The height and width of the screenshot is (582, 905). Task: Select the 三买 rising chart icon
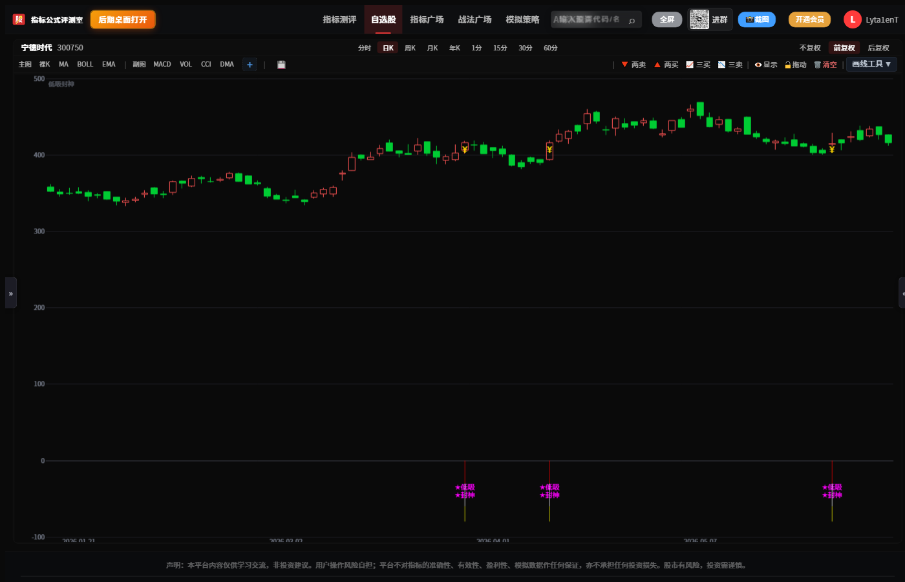pos(690,65)
